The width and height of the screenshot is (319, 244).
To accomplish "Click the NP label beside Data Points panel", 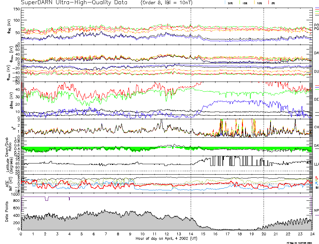I will (316, 211).
